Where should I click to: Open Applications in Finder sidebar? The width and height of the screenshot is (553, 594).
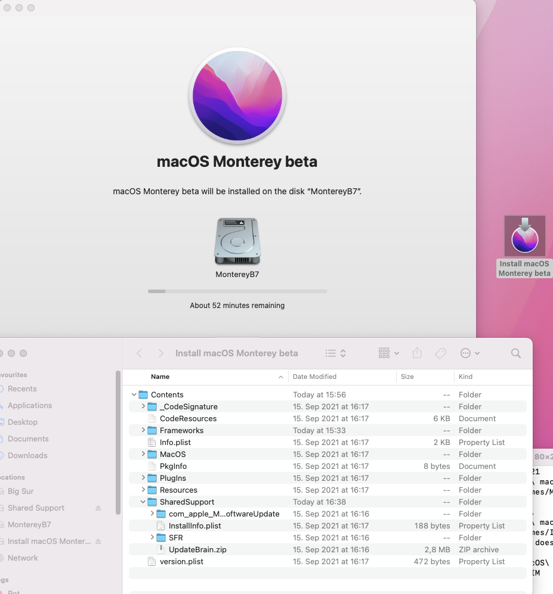click(x=30, y=405)
